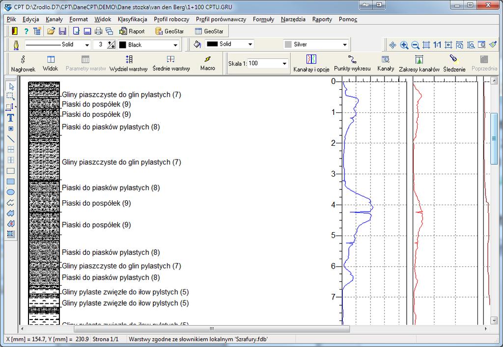Click the paint bucket fill icon

click(197, 44)
